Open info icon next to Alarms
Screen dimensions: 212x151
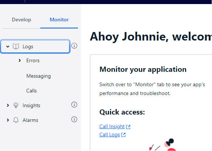(74, 119)
